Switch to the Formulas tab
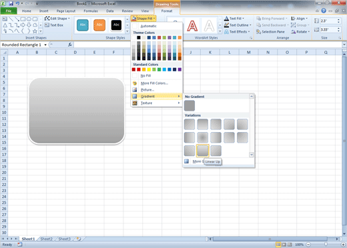The image size is (347, 248). pos(91,11)
